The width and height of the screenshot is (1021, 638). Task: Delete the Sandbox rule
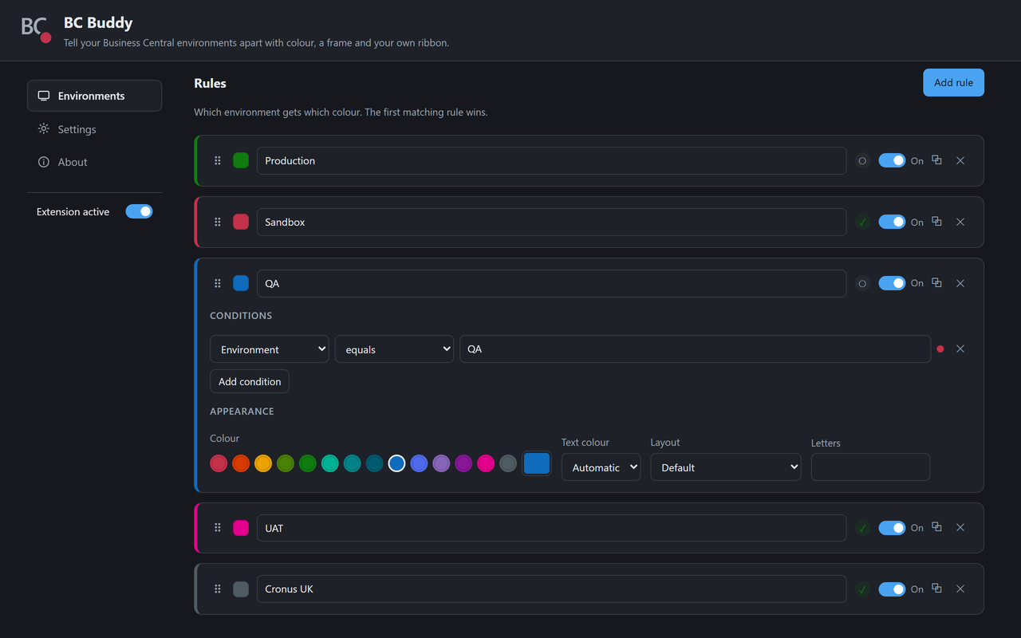click(960, 222)
